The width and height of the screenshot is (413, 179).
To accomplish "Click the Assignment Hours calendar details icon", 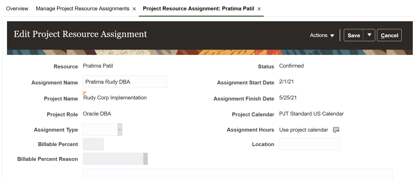I will pos(336,130).
